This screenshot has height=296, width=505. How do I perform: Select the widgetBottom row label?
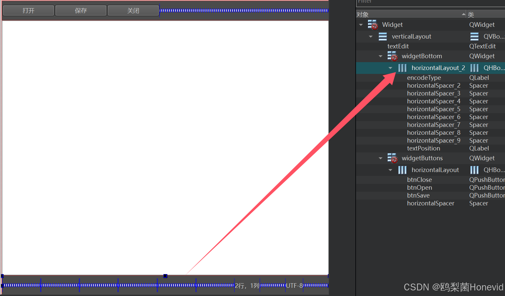pyautogui.click(x=422, y=56)
